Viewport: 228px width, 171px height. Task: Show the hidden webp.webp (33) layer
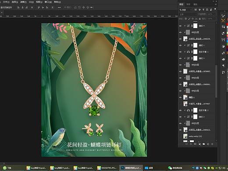tap(180, 136)
